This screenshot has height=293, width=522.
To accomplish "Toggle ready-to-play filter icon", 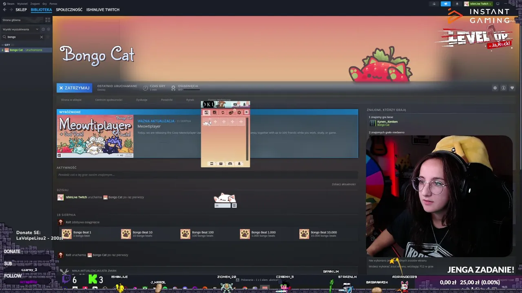I will (49, 29).
